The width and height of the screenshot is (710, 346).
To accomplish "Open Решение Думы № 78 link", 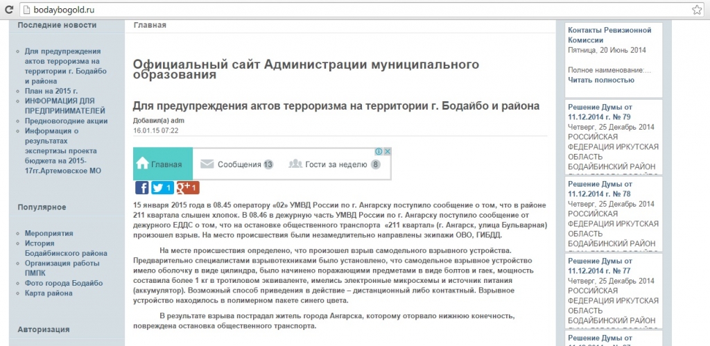I will click(600, 189).
